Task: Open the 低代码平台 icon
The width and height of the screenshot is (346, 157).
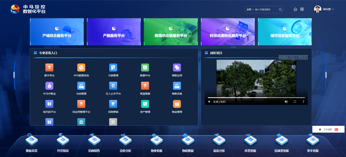Action: click(x=49, y=104)
